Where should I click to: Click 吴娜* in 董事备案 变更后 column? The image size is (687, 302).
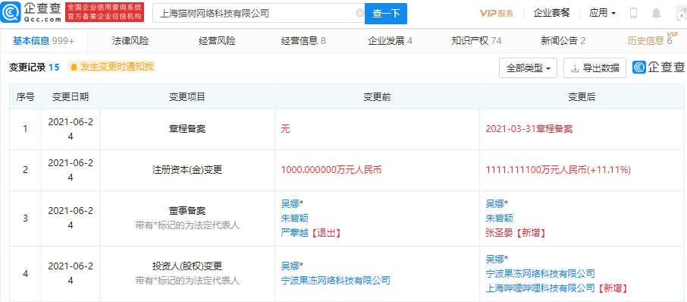497,203
